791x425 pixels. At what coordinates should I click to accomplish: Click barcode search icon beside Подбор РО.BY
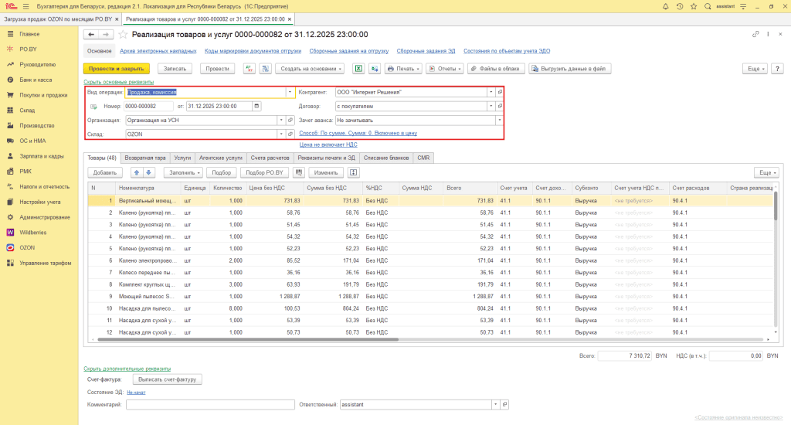click(299, 172)
